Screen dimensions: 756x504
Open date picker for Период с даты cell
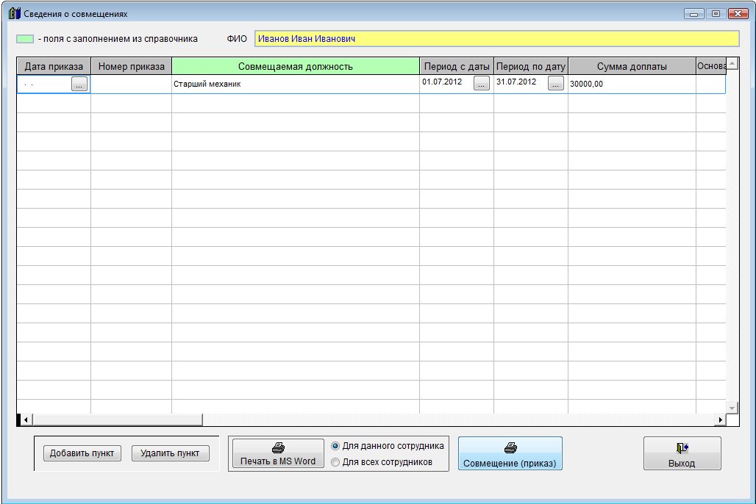click(482, 83)
